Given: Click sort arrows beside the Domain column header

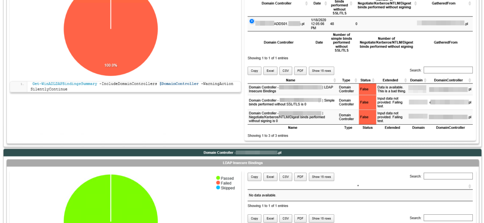Looking at the screenshot, I should pos(424,80).
